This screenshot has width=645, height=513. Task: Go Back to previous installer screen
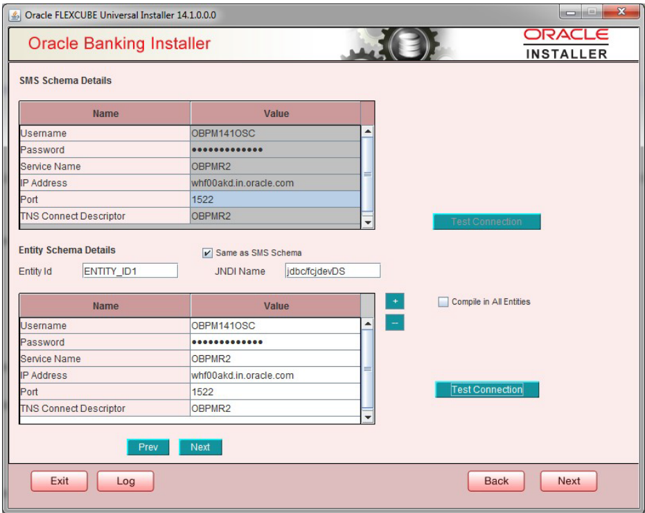pos(496,481)
